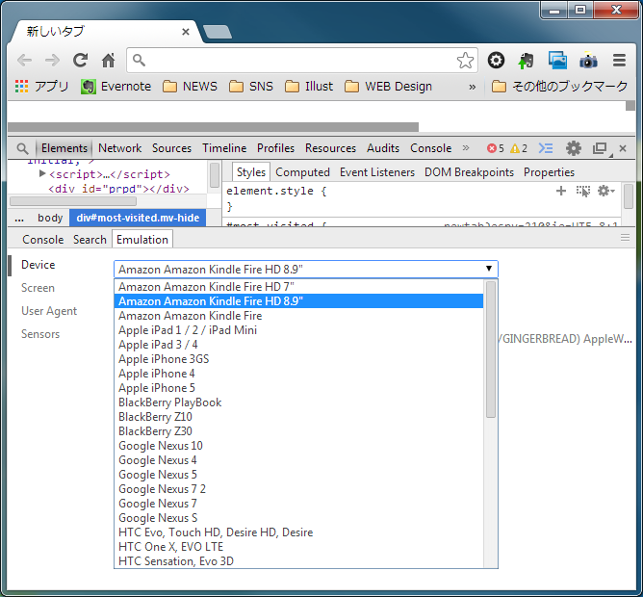Screen dimensions: 643x597
Task: Open the Event Listeners sidebar tab
Action: pyautogui.click(x=377, y=172)
